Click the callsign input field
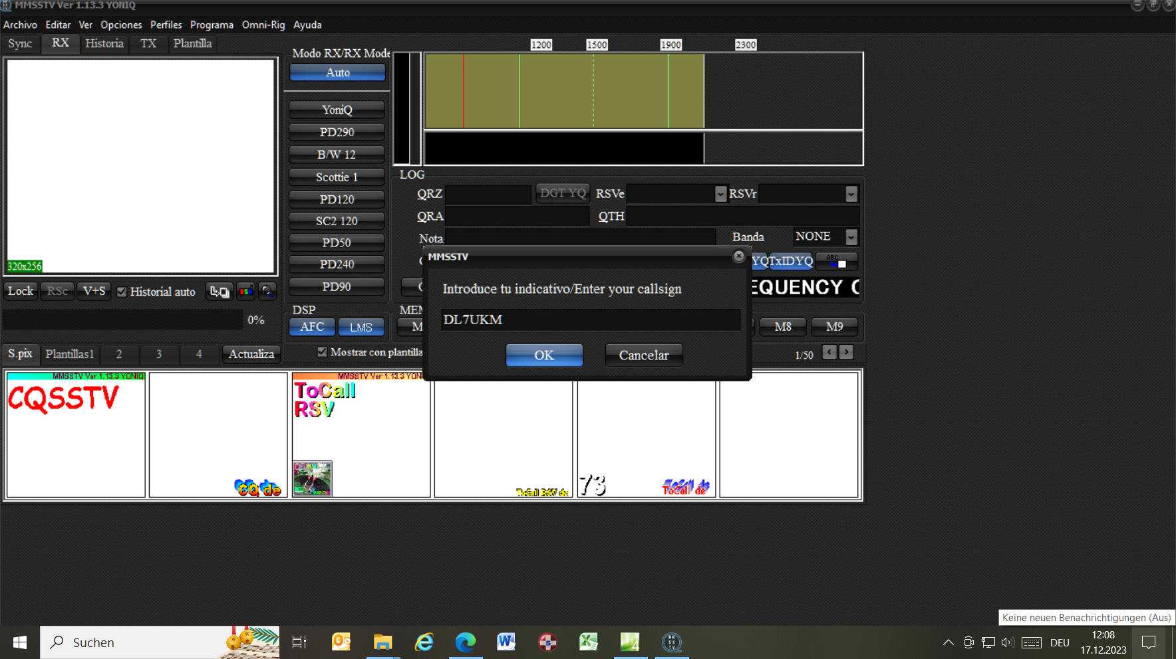Screen dimensions: 1176x659 pos(590,320)
